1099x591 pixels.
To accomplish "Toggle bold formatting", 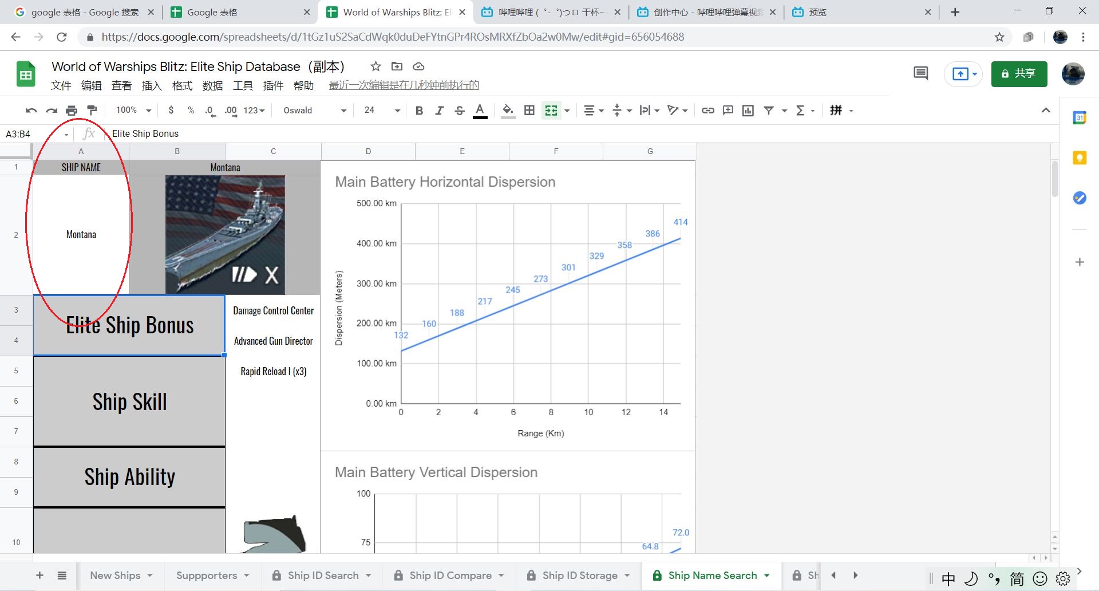I will pyautogui.click(x=419, y=110).
